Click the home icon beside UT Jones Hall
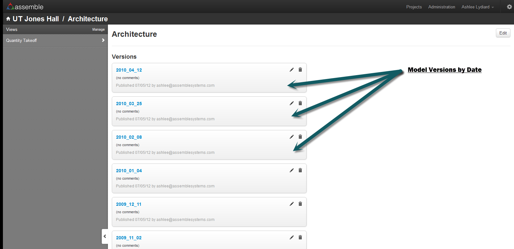The height and width of the screenshot is (249, 514). click(x=8, y=19)
